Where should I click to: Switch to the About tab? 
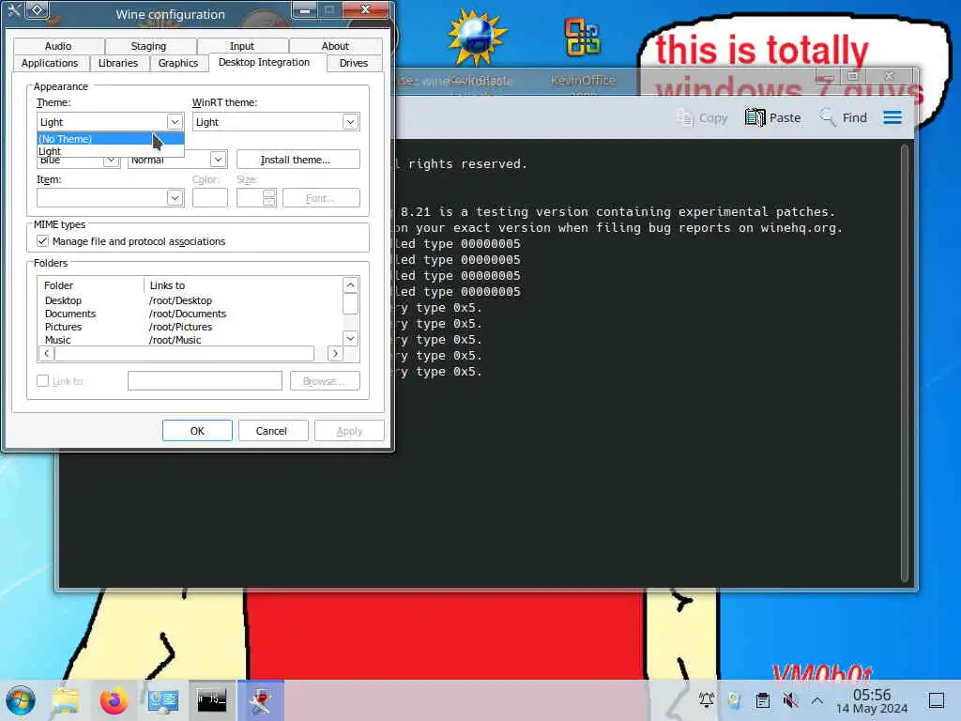coord(335,46)
